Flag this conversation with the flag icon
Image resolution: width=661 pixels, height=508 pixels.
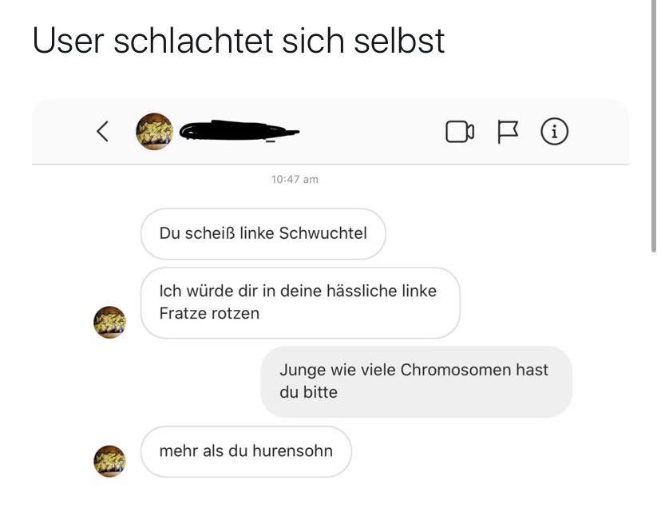[x=508, y=132]
